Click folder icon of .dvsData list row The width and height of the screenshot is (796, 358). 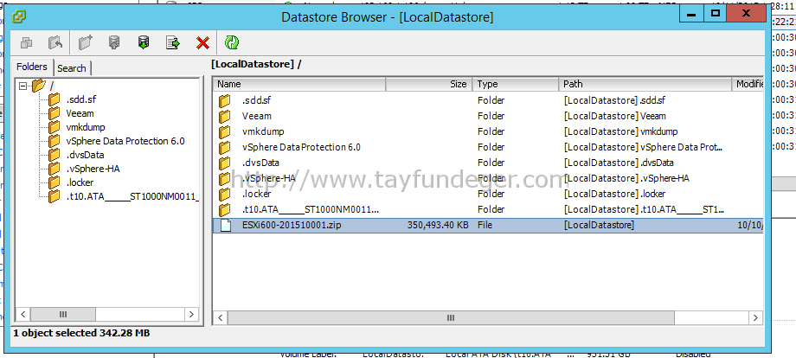point(225,163)
